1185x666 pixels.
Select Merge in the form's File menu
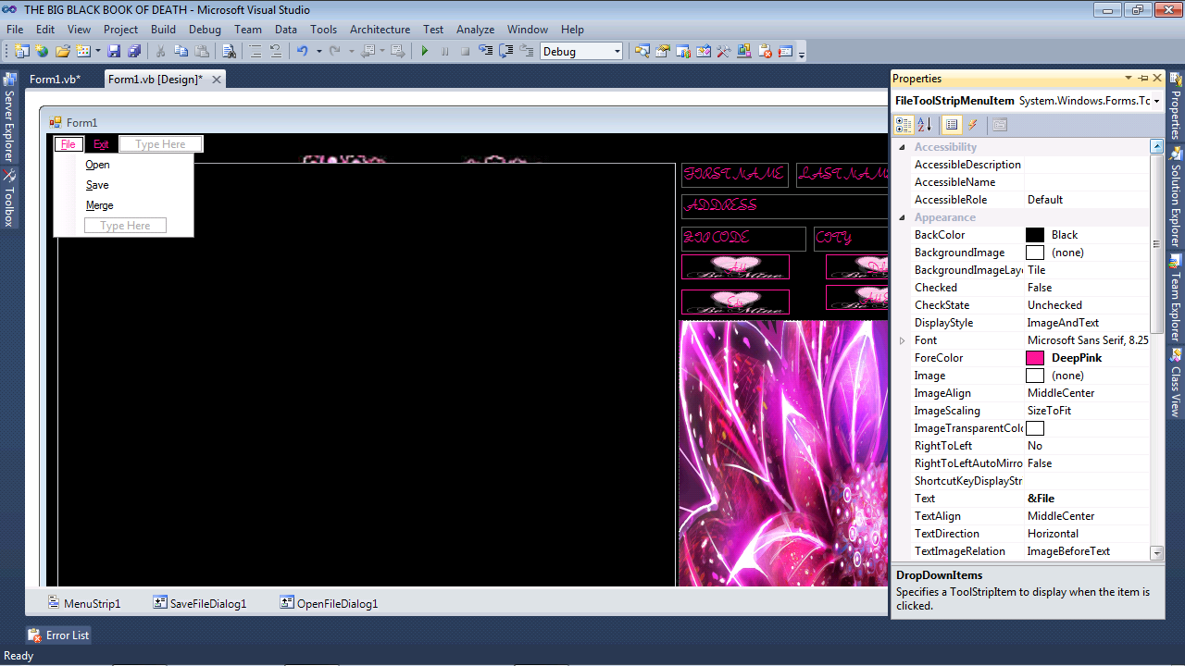click(100, 205)
